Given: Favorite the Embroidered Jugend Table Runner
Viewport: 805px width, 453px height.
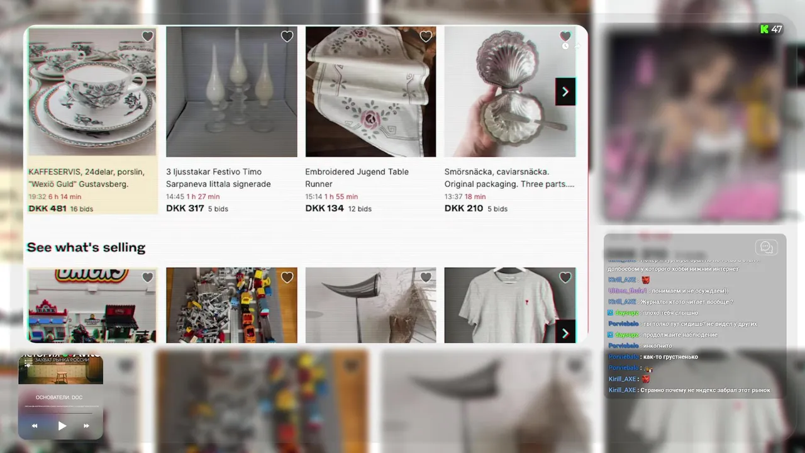Looking at the screenshot, I should click(426, 36).
